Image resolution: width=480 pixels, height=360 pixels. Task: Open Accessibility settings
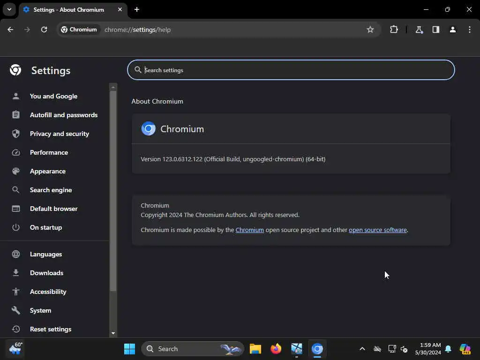coord(48,292)
